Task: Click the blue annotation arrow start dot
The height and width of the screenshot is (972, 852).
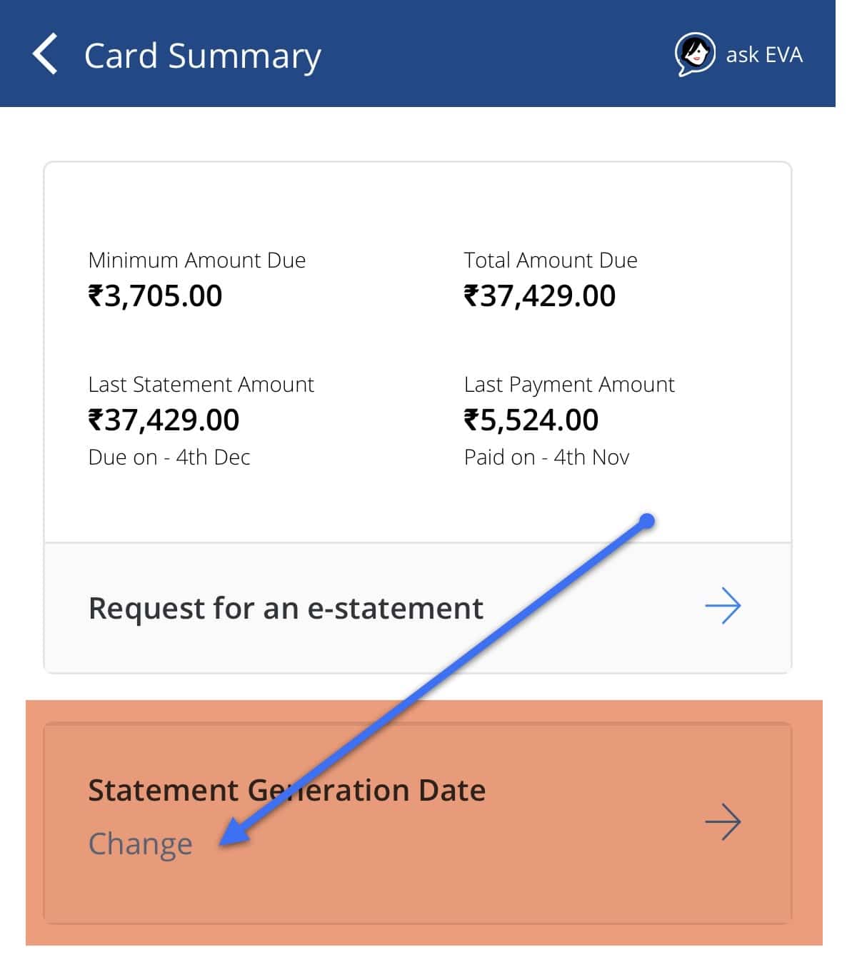Action: 647,521
